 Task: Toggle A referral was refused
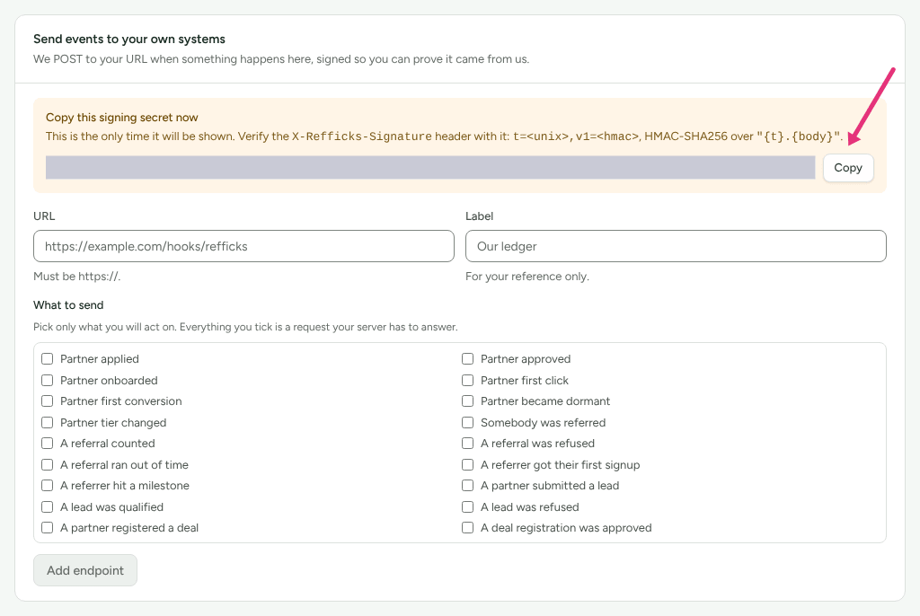point(467,443)
